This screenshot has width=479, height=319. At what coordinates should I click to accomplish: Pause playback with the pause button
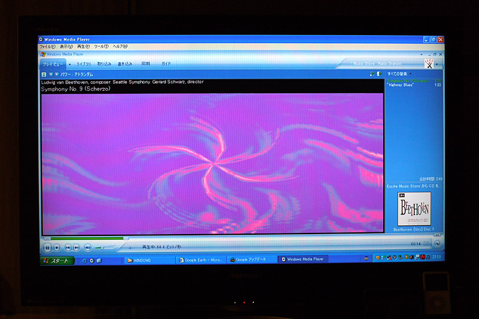pyautogui.click(x=47, y=247)
